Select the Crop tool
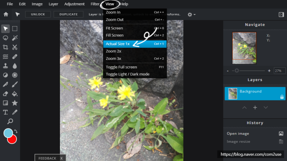This screenshot has height=161, width=287. click(5, 47)
